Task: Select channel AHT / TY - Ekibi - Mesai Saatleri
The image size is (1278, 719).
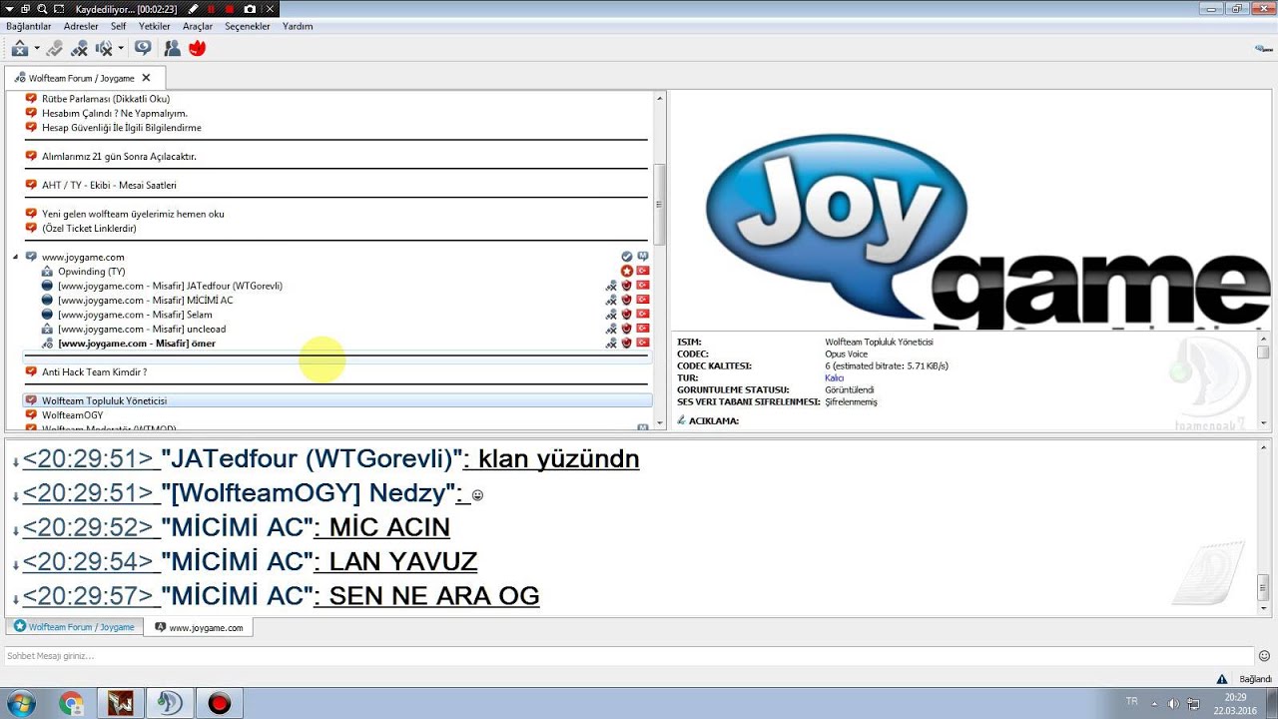Action: coord(109,186)
